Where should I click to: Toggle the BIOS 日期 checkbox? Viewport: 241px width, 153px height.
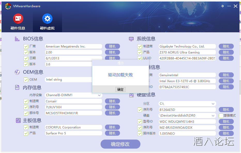click(26, 58)
